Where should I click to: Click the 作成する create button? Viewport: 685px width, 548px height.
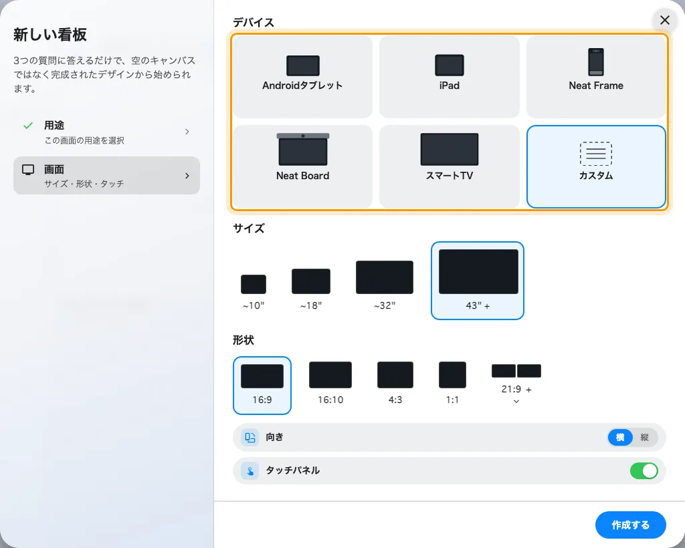(630, 525)
